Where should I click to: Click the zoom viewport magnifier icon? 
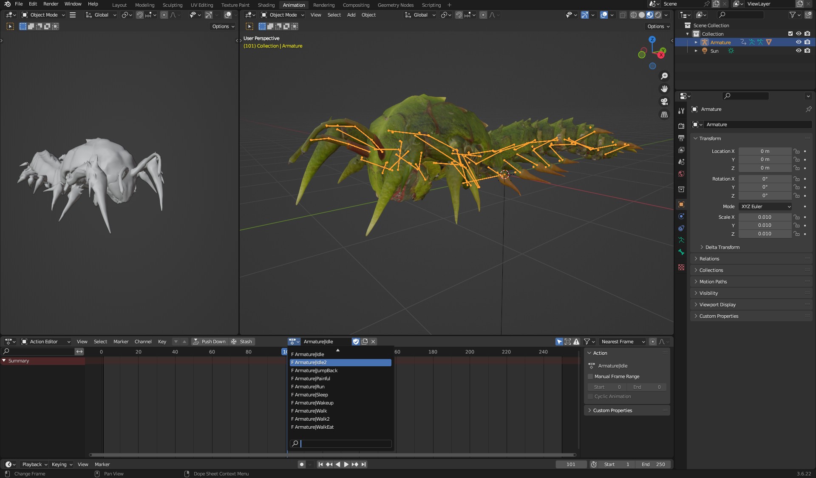(x=664, y=76)
